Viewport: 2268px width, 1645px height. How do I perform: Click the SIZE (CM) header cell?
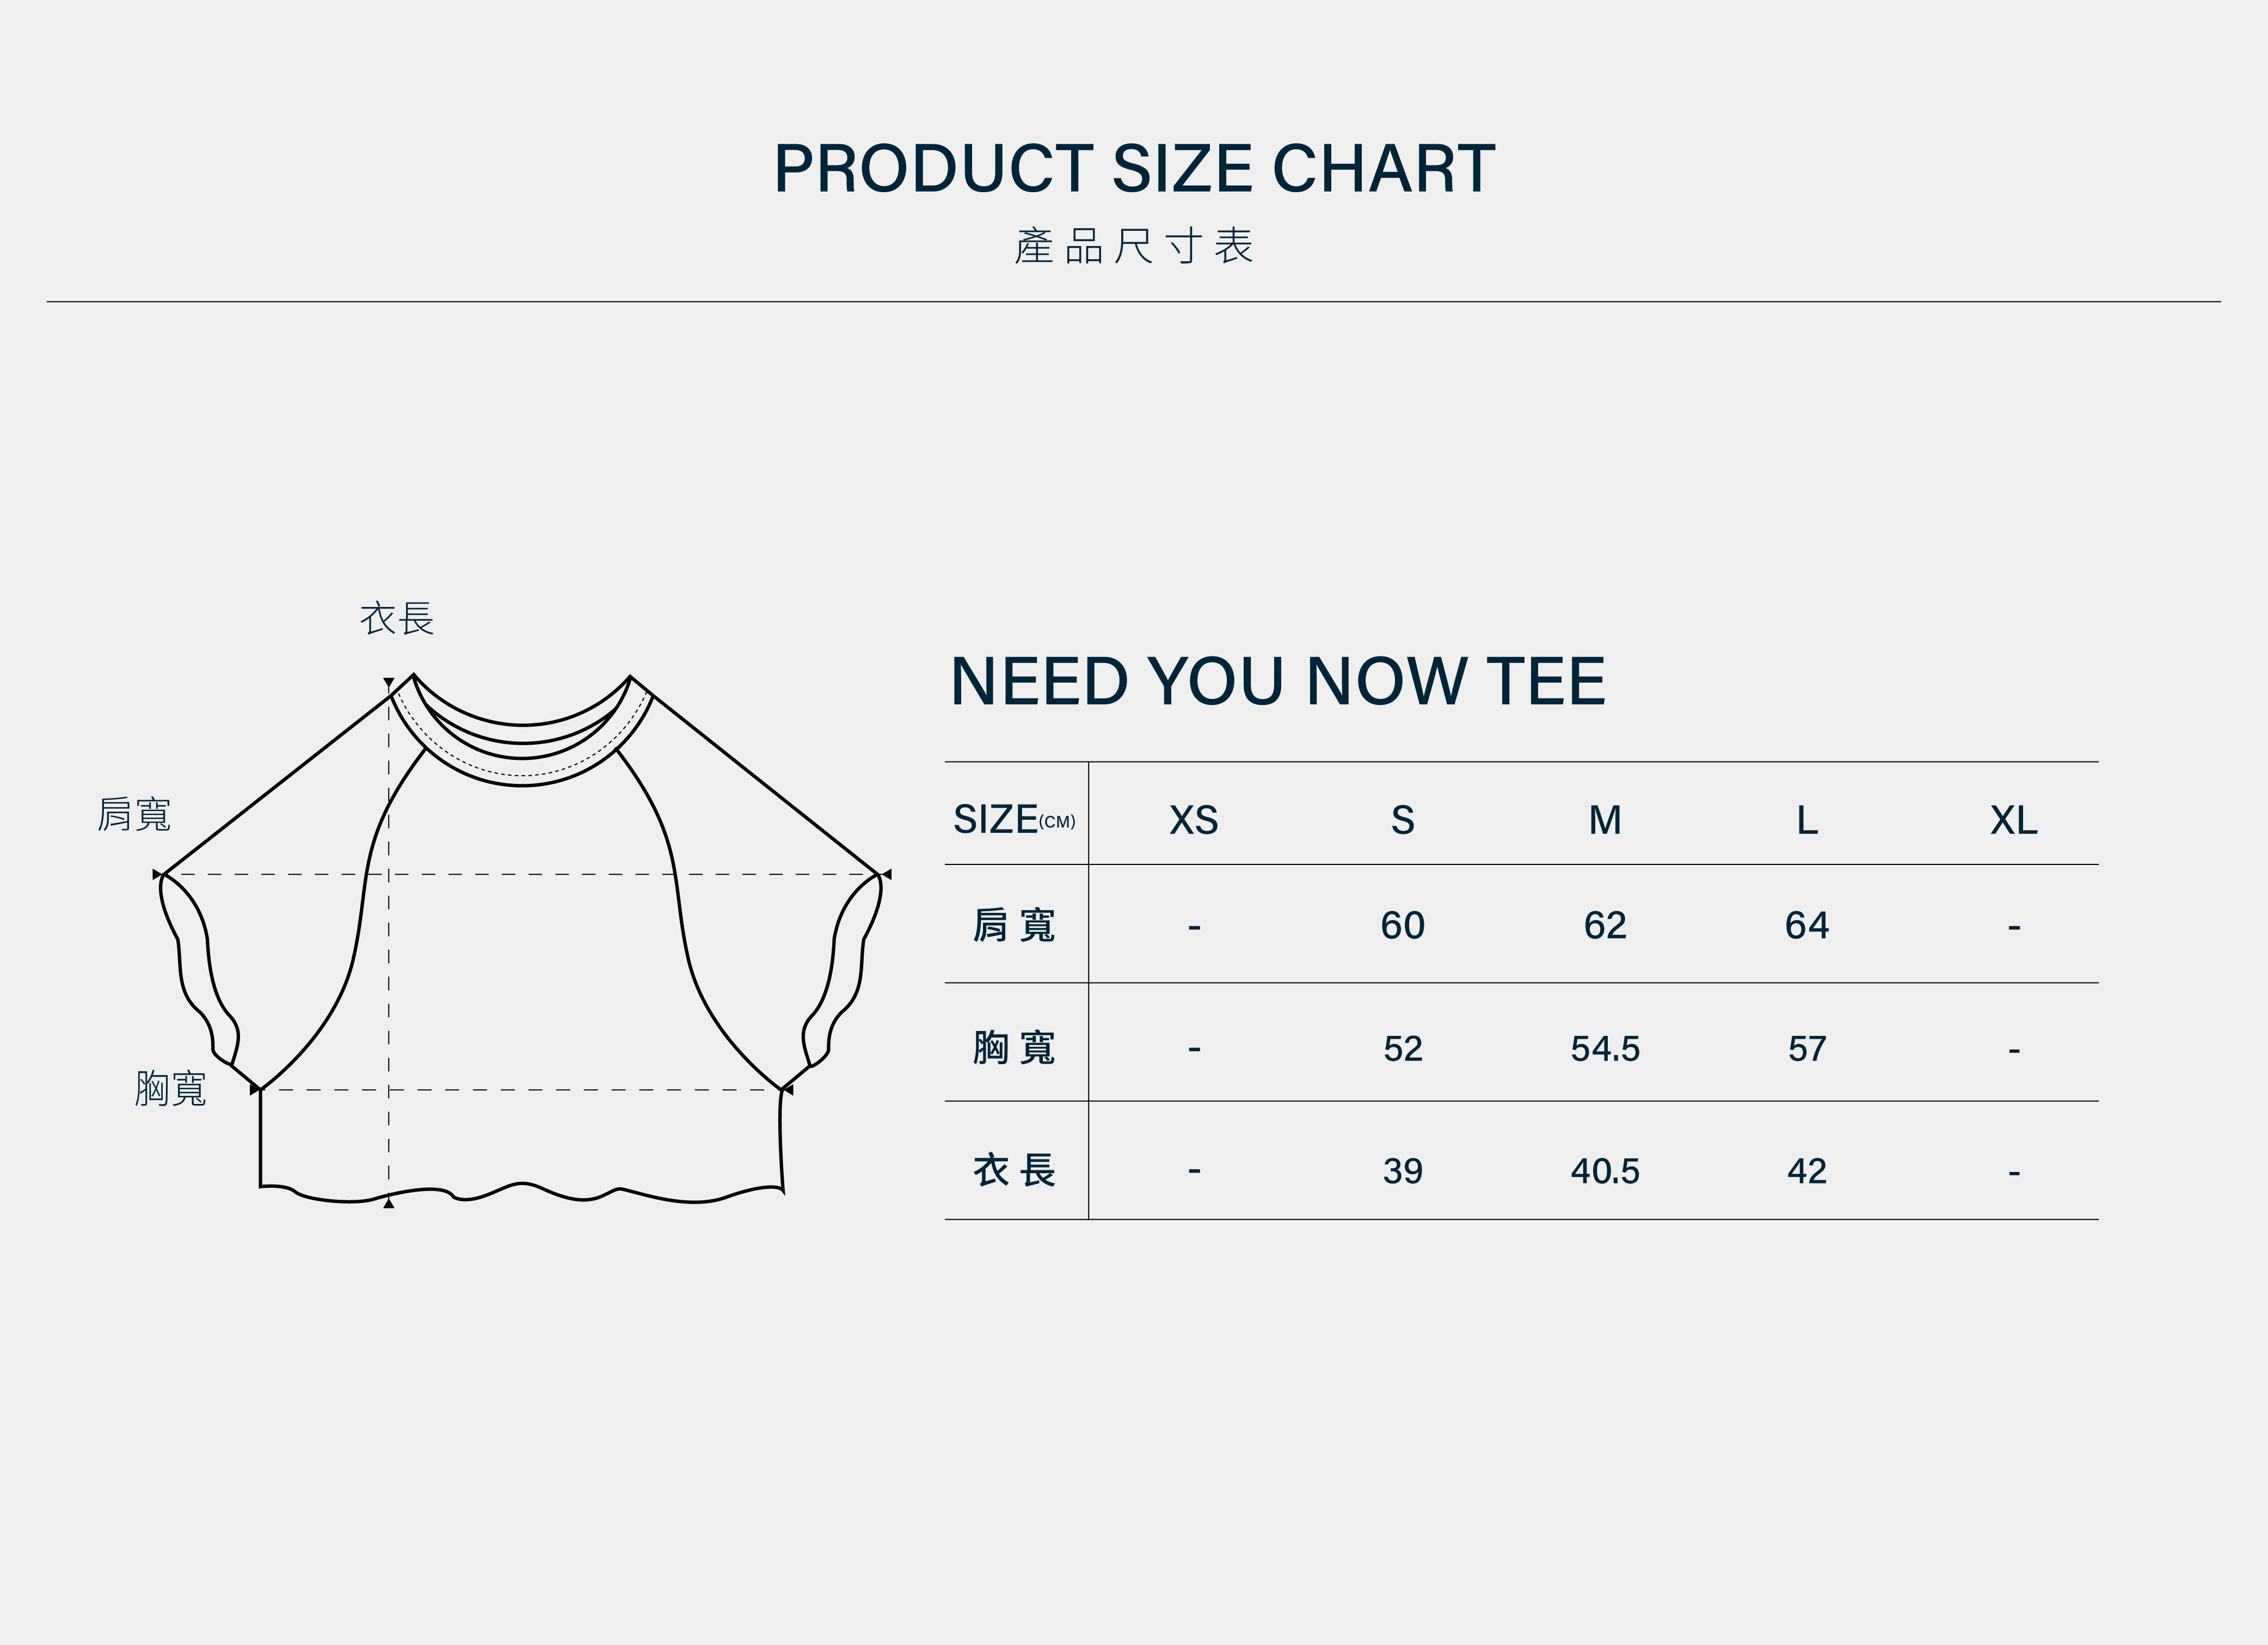[x=1014, y=820]
